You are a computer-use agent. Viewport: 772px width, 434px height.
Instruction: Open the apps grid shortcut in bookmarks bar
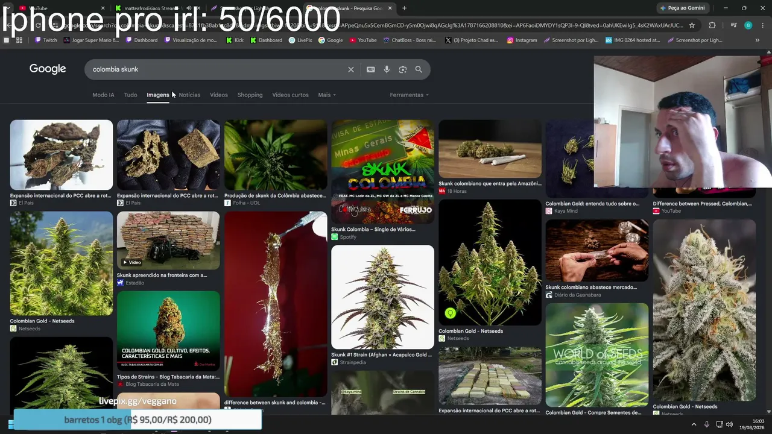[19, 40]
